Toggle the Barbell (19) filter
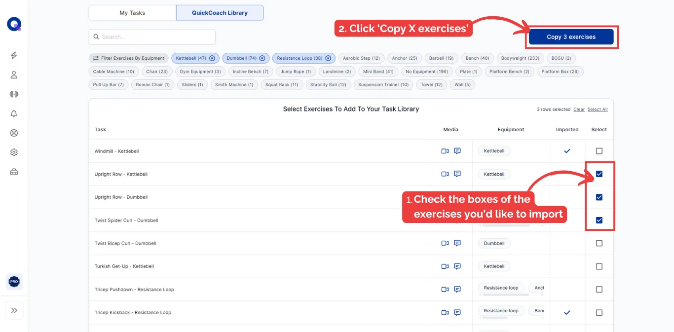The height and width of the screenshot is (332, 674). [441, 58]
